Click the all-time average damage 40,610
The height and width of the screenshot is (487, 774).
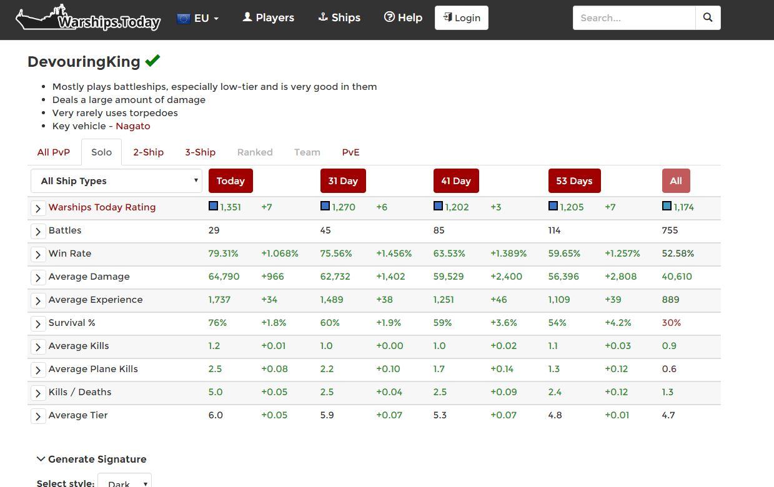pos(677,276)
